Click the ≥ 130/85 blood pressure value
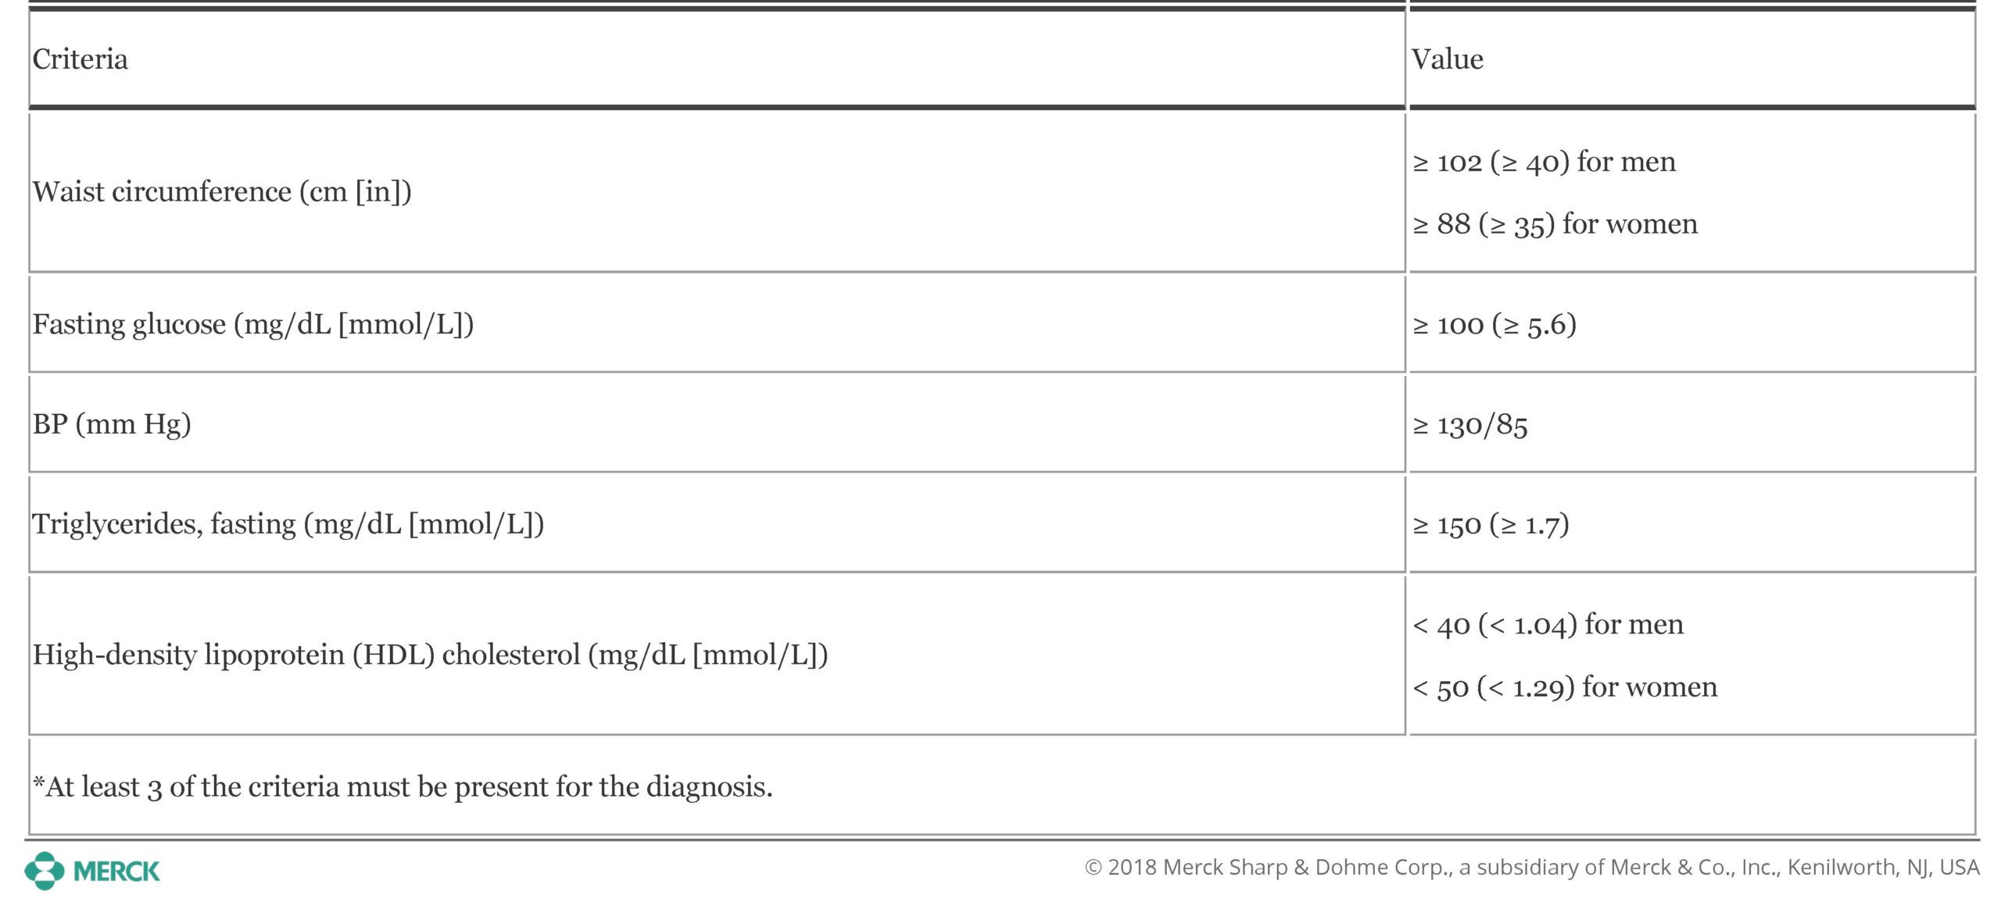Image resolution: width=2001 pixels, height=906 pixels. 1470,426
